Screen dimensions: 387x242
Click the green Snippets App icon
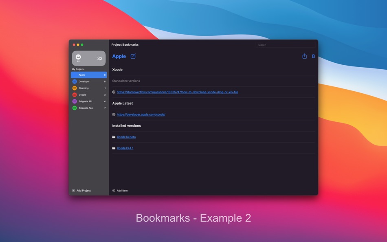point(75,108)
